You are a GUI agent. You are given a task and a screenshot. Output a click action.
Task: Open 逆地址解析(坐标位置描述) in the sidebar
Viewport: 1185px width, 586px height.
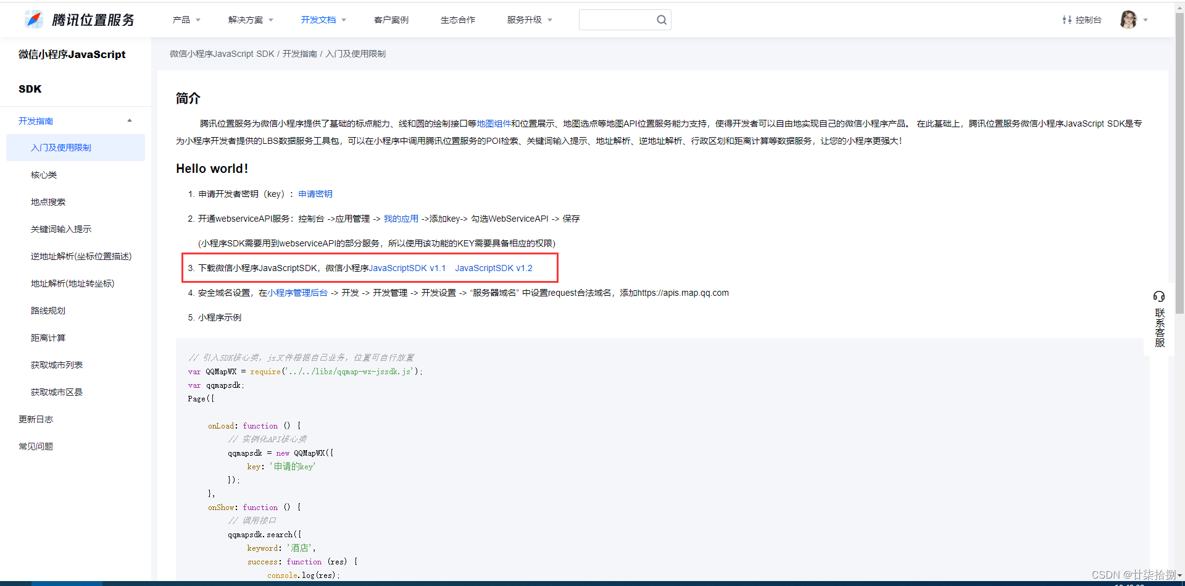click(x=81, y=256)
